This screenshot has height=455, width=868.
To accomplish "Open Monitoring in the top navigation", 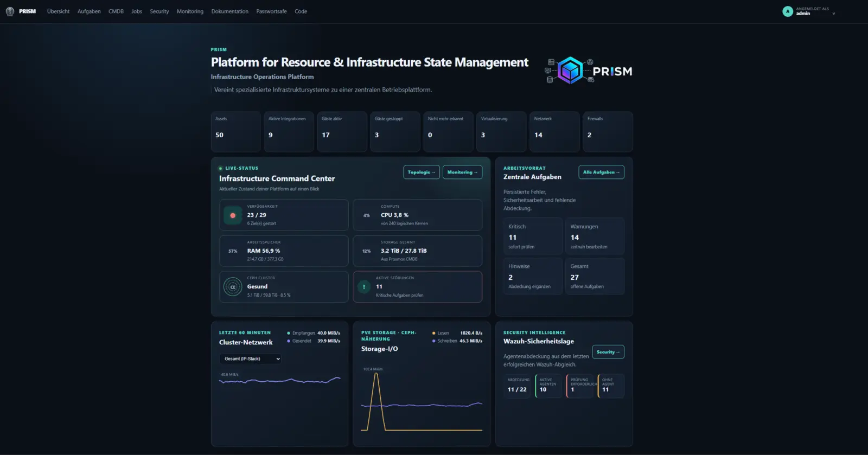I will click(x=190, y=11).
